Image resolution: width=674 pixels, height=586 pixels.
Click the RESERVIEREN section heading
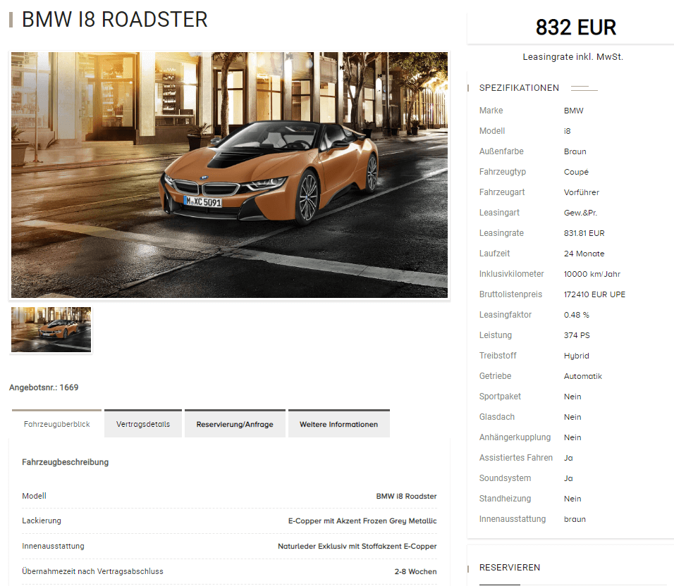[x=510, y=568]
